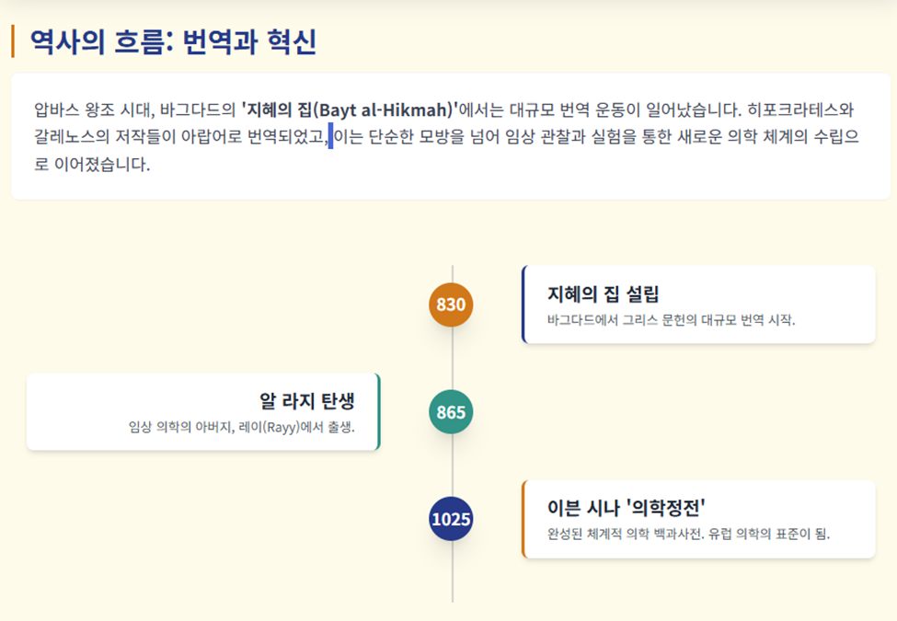This screenshot has width=897, height=621.
Task: Click the bold text 지혜의 집(Bayt al-Hikmah)
Action: click(x=351, y=109)
